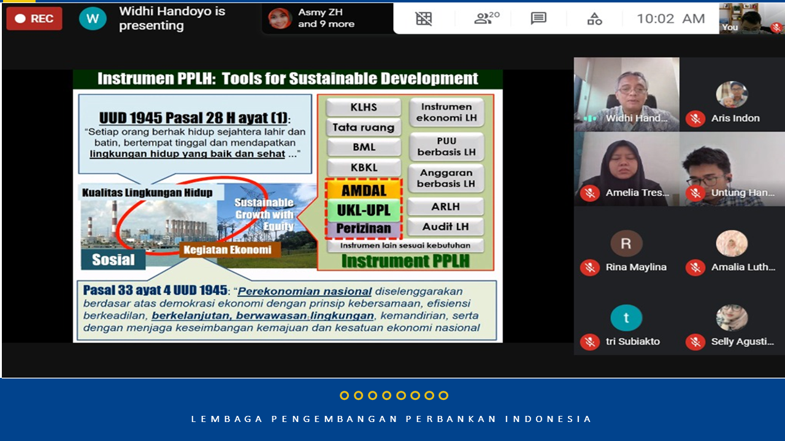Click muted mic icon beside Amalia Luth

point(695,267)
